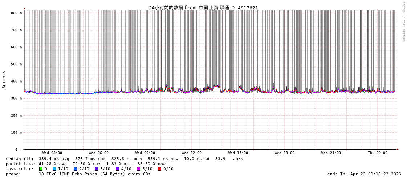Screen dimensions: 407x179
Task: Select the Wed 09:00 time axis label
Action: [x=145, y=153]
